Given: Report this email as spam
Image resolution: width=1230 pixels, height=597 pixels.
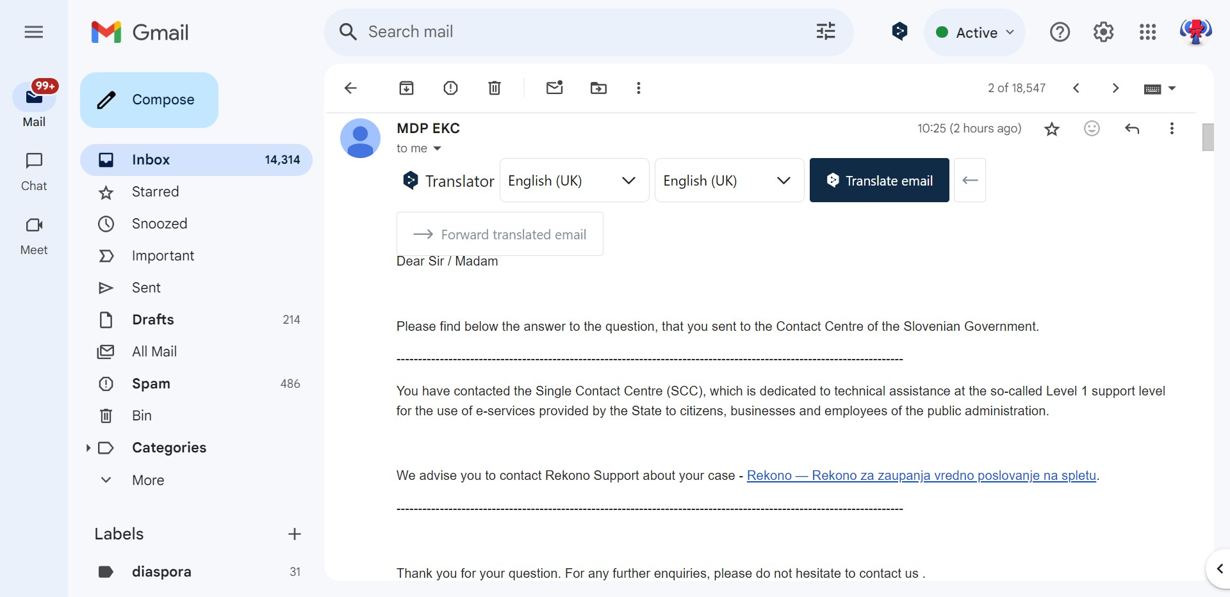Looking at the screenshot, I should (x=450, y=88).
